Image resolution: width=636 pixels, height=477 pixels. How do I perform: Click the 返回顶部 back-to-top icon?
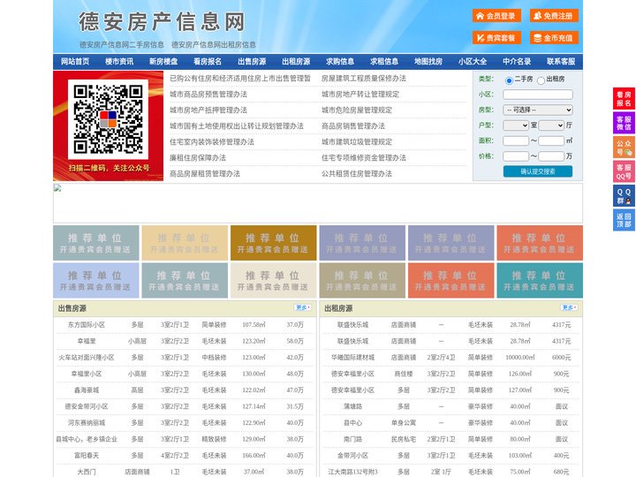coord(624,220)
